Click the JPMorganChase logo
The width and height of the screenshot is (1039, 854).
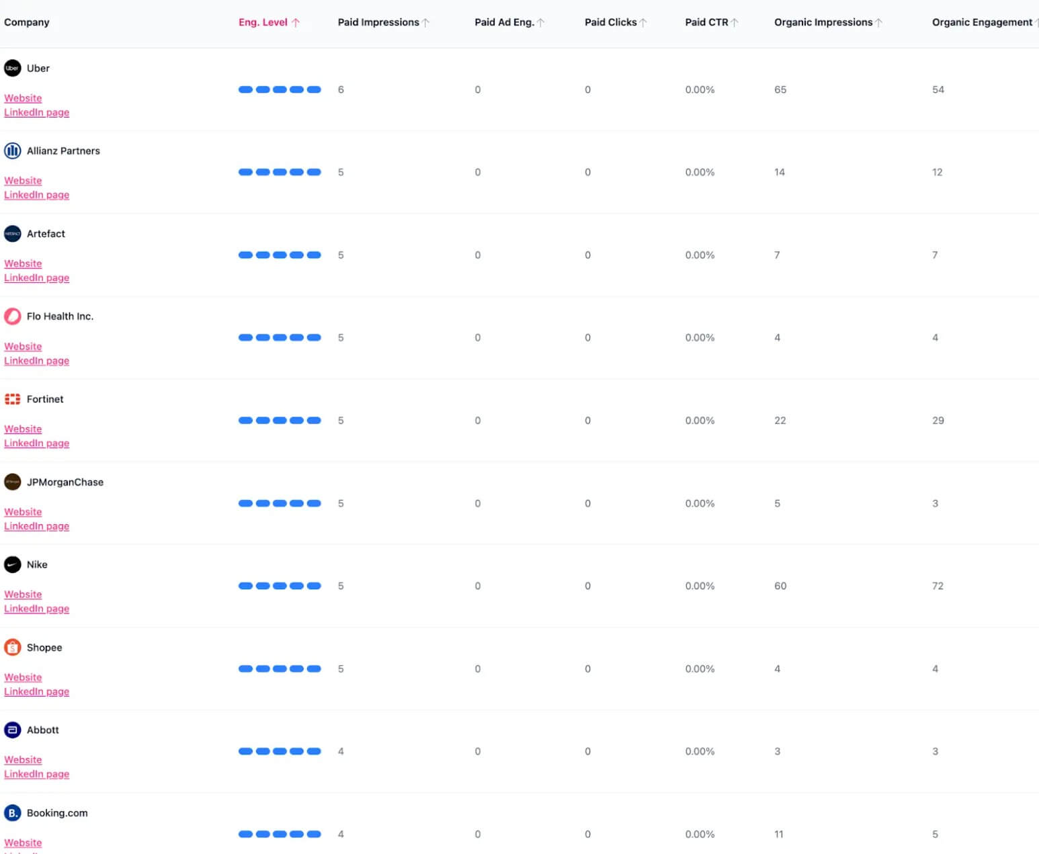[x=13, y=482]
